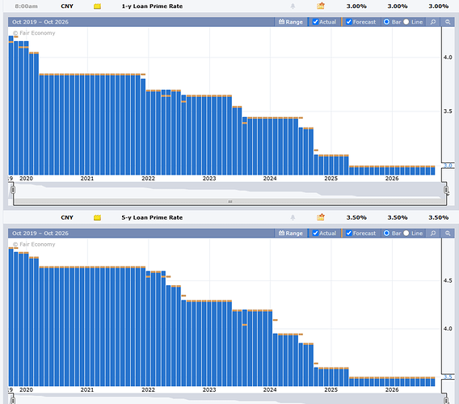Image resolution: width=459 pixels, height=404 pixels.
Task: Open Range selector in 5-y chart
Action: (x=291, y=234)
